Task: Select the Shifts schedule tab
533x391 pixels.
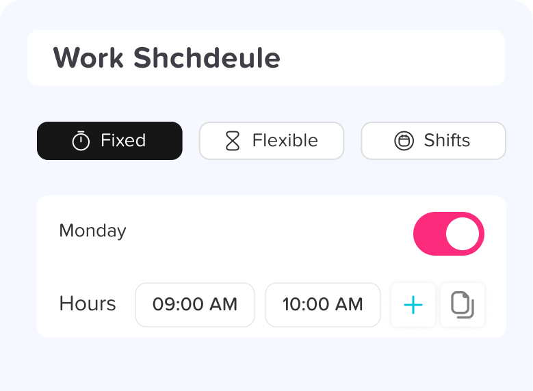Action: tap(433, 141)
